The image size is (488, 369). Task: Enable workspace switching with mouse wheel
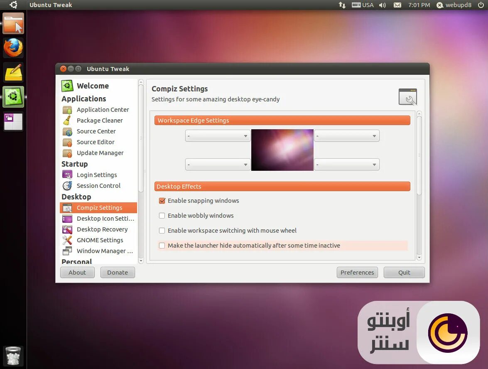click(162, 231)
